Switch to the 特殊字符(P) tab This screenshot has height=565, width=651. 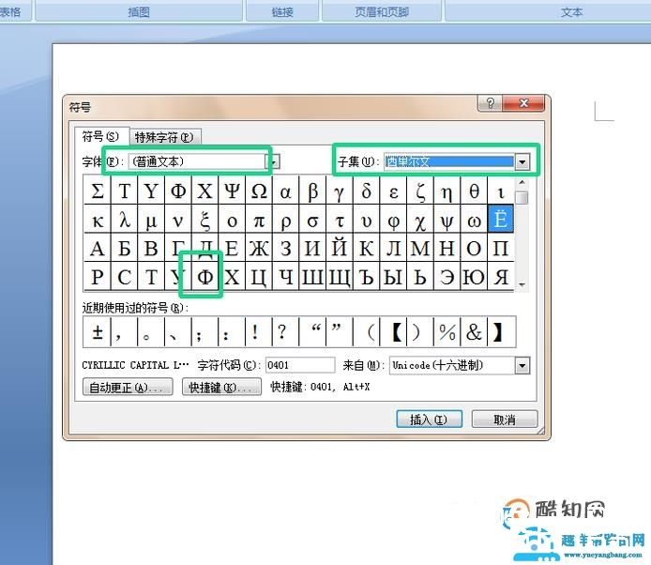tap(165, 137)
